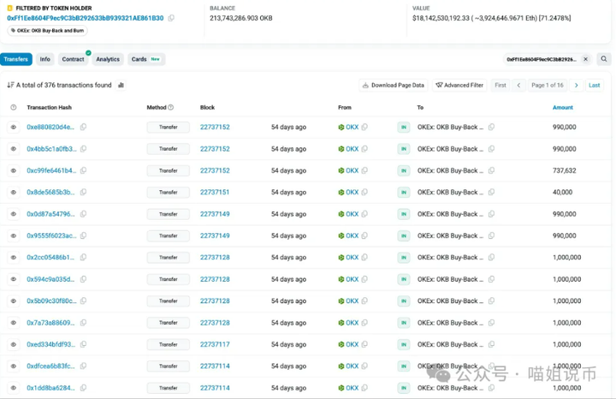Click Transfer method badge in 0x5b09c30f80c row
The height and width of the screenshot is (399, 616).
[x=169, y=301]
